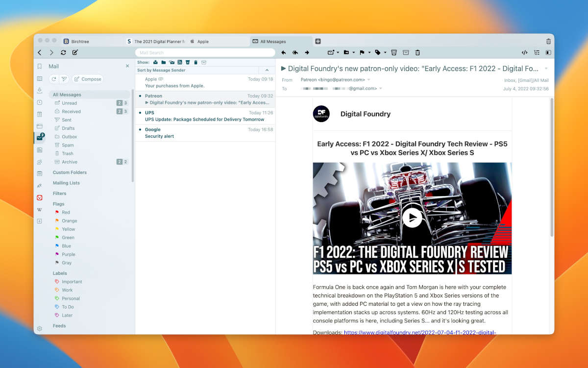Open the Translate panel icon
Screen dimensions: 588x368
(x=40, y=186)
